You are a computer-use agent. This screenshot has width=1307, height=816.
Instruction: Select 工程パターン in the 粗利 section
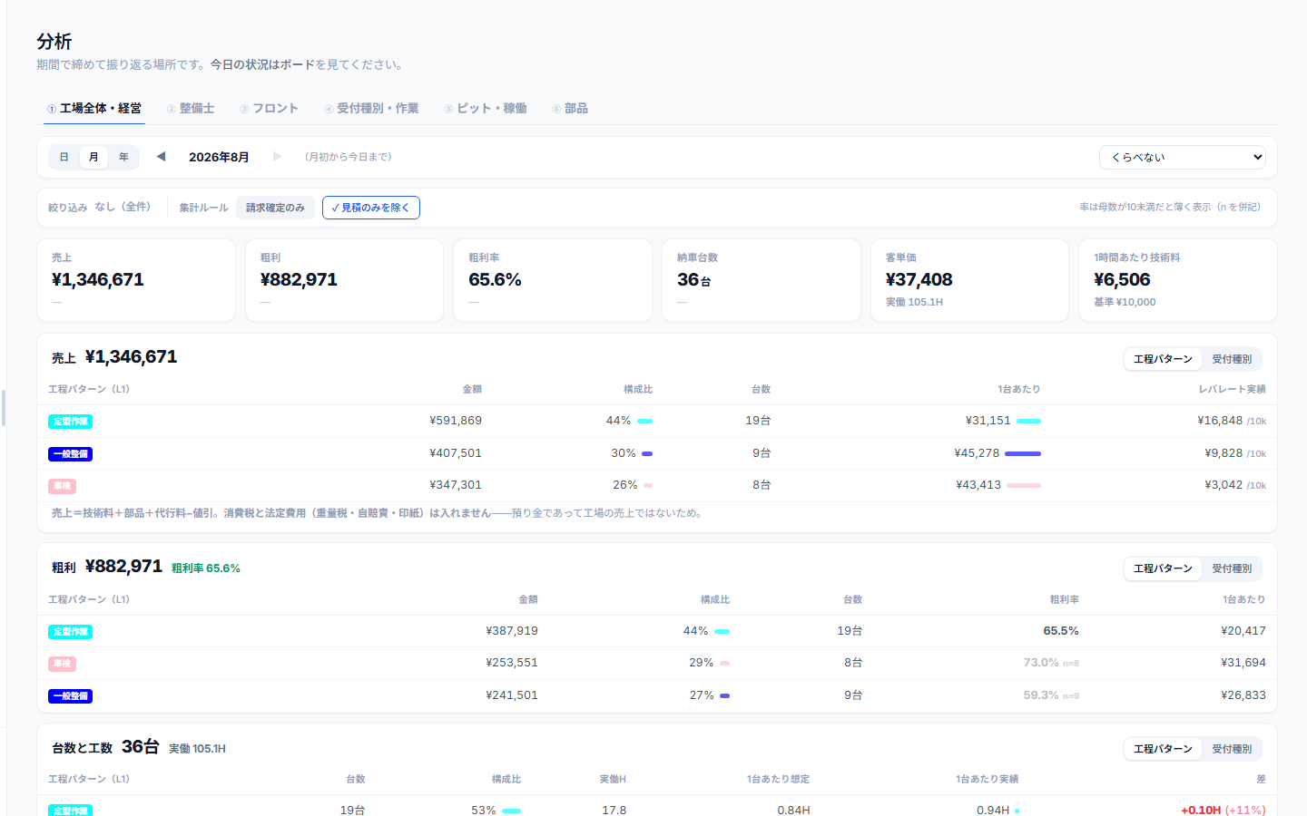(x=1163, y=568)
